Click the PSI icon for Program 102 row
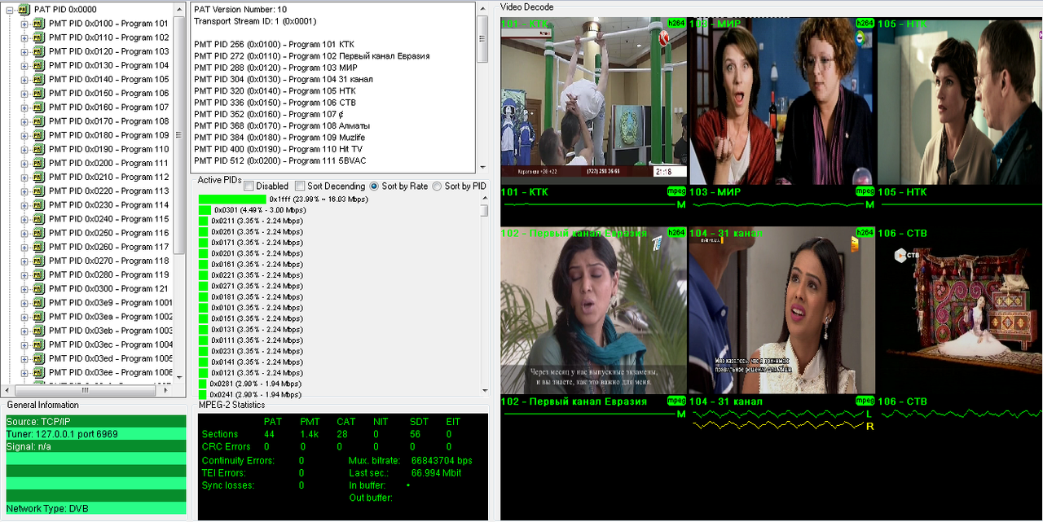 coord(38,37)
